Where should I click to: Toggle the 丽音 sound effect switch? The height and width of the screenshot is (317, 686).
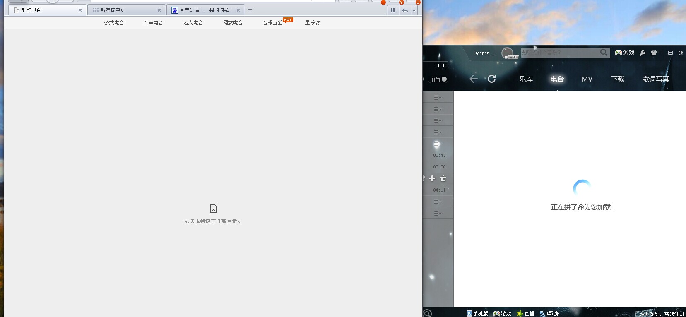coord(439,79)
